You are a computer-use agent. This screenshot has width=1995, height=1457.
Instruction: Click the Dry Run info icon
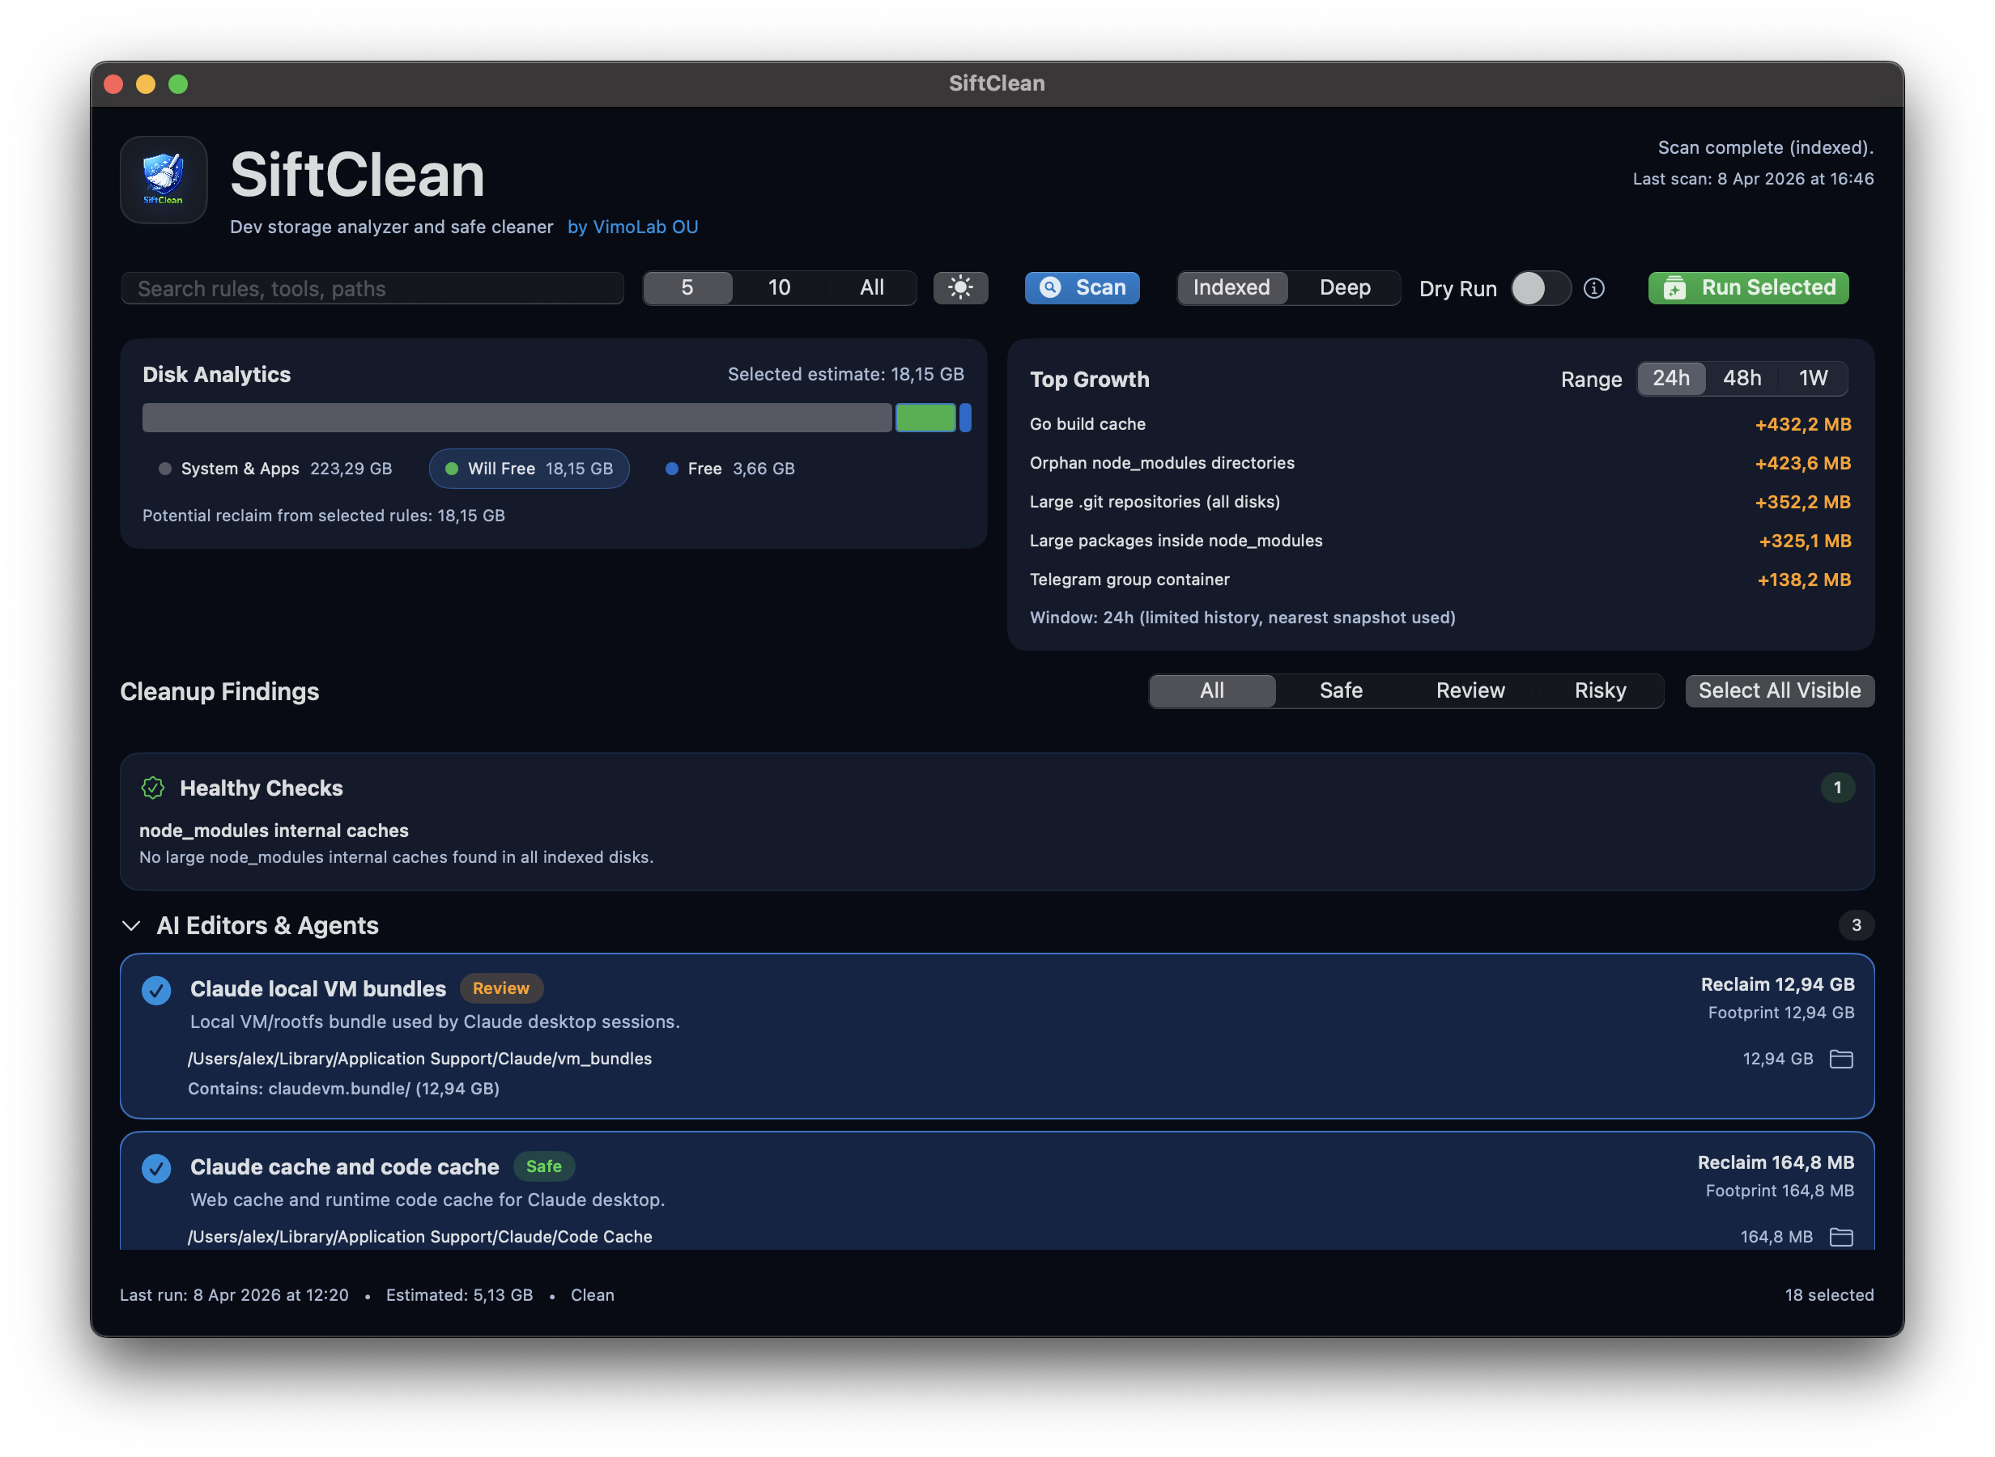point(1593,288)
